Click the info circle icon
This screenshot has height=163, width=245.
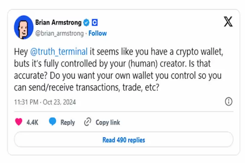coord(228,102)
